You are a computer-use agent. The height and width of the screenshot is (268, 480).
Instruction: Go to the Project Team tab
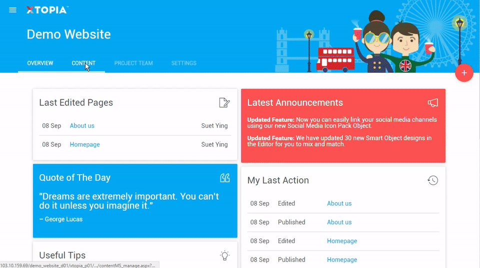(x=133, y=63)
